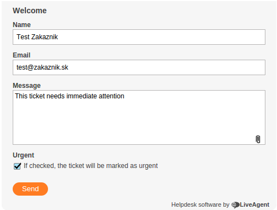Focus the Name input field
The height and width of the screenshot is (210, 277).
click(x=139, y=37)
